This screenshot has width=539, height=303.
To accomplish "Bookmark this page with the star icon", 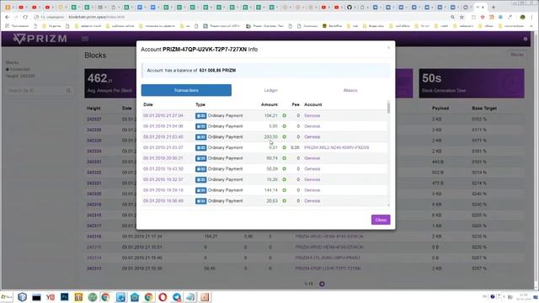I will pyautogui.click(x=462, y=17).
